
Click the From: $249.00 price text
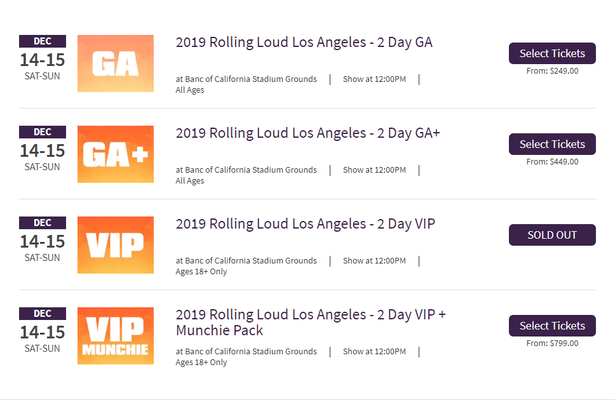point(552,71)
